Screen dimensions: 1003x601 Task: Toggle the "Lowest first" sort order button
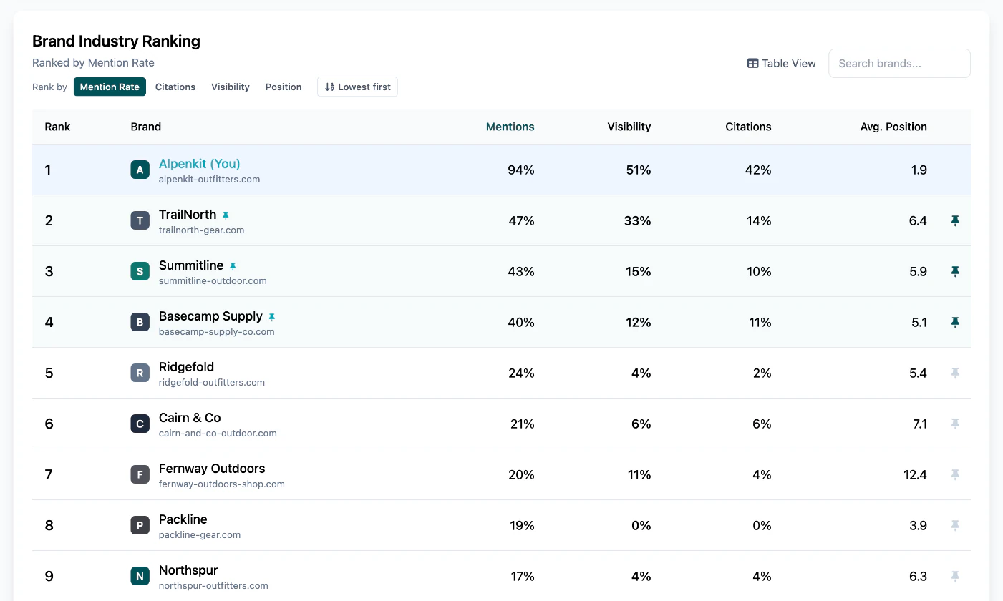pos(357,87)
